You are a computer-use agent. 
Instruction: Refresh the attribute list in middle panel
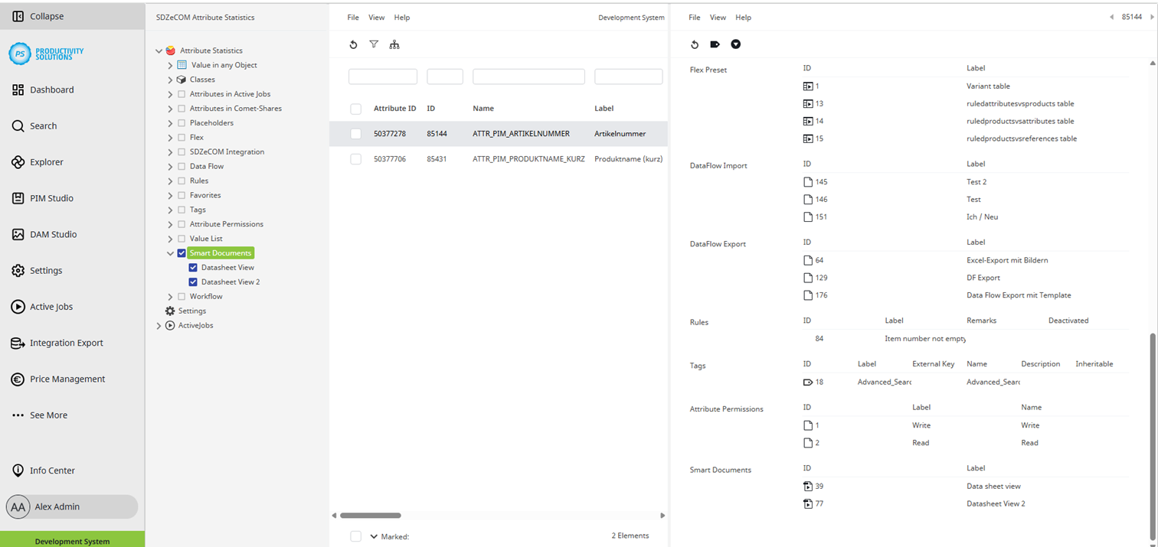[x=353, y=44]
